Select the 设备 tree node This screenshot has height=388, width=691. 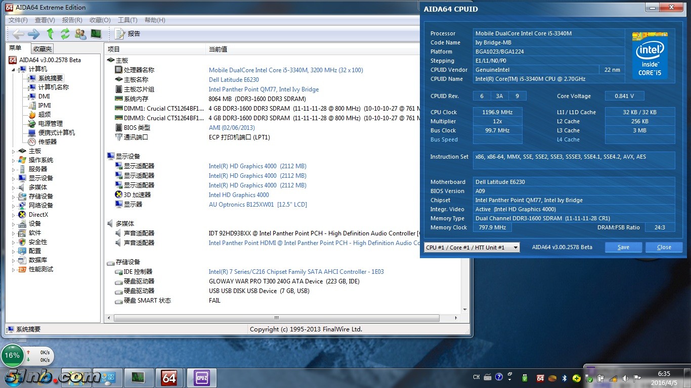click(35, 224)
